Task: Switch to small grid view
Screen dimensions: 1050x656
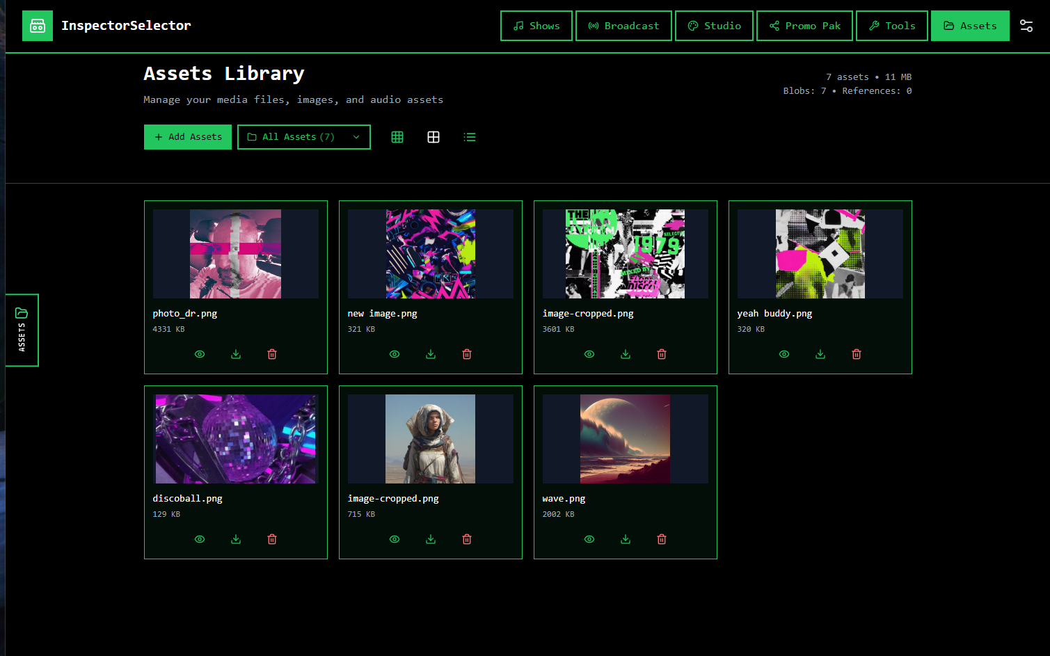Action: pyautogui.click(x=397, y=137)
